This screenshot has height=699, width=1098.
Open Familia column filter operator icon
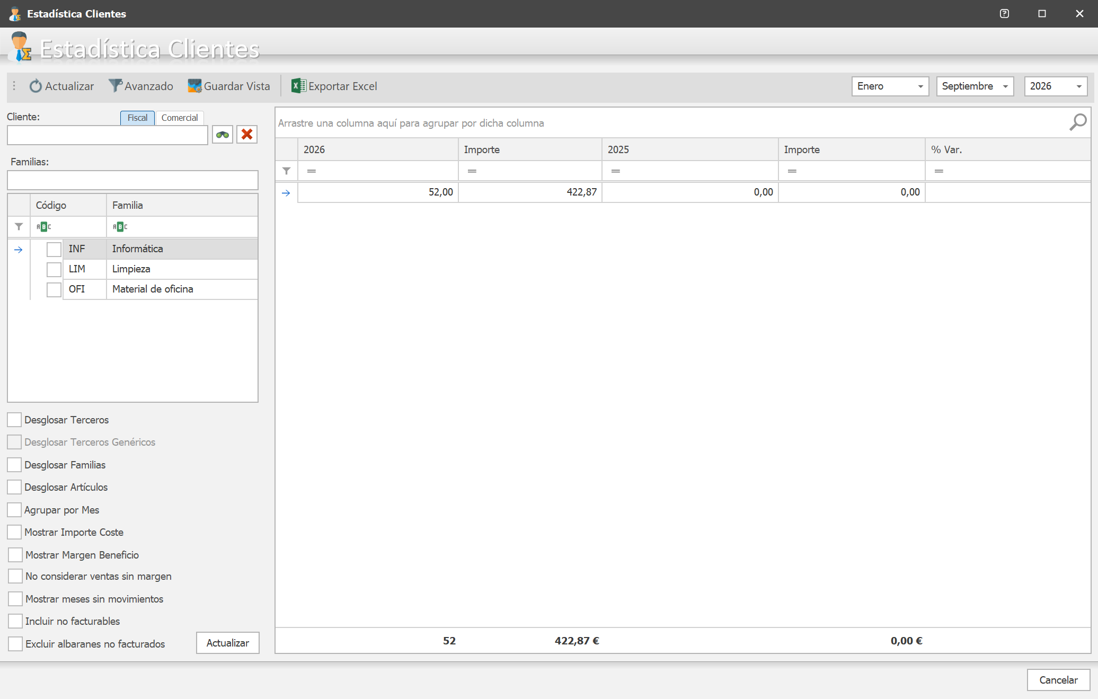120,227
